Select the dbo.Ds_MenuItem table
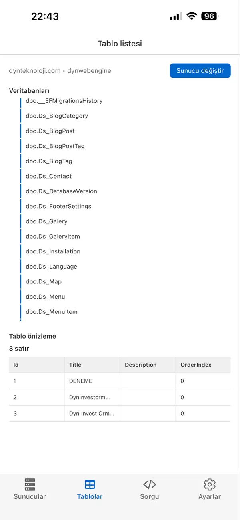The image size is (240, 520). pos(51,311)
